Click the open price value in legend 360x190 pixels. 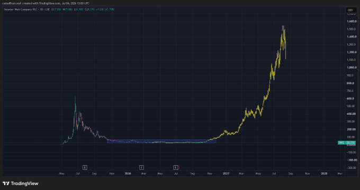57,9
